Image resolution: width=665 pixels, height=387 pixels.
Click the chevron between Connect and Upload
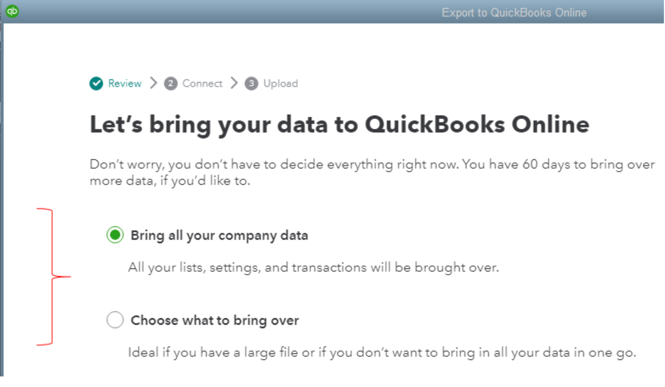point(234,83)
